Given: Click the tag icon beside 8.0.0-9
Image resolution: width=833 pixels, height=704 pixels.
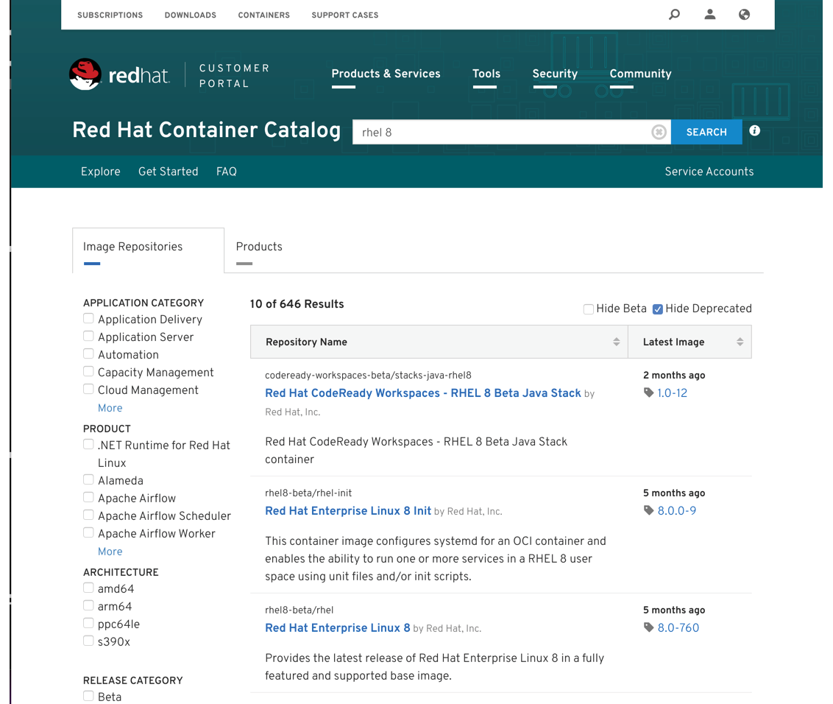Looking at the screenshot, I should pos(648,510).
